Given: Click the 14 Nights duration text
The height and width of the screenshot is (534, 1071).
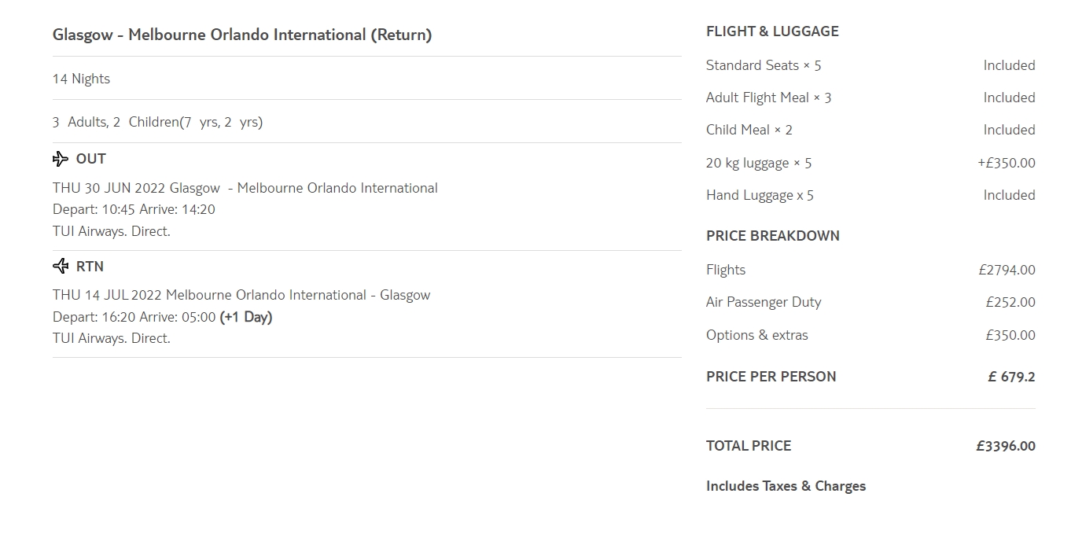Looking at the screenshot, I should coord(81,79).
